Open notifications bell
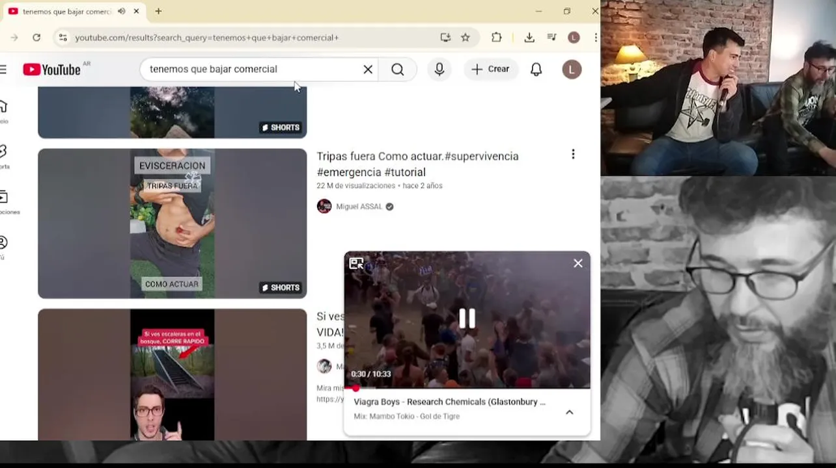The height and width of the screenshot is (468, 836). 536,70
